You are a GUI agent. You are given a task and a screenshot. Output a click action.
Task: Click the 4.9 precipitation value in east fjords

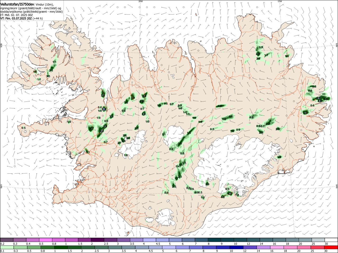tap(320, 101)
